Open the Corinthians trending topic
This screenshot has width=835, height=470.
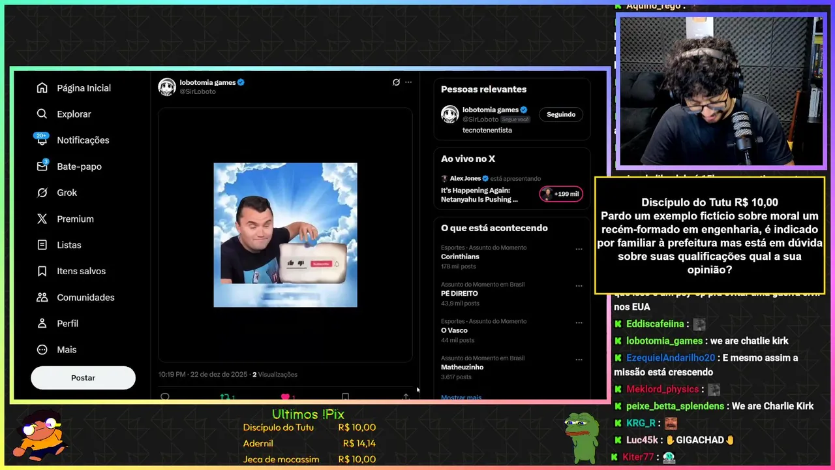tap(460, 257)
